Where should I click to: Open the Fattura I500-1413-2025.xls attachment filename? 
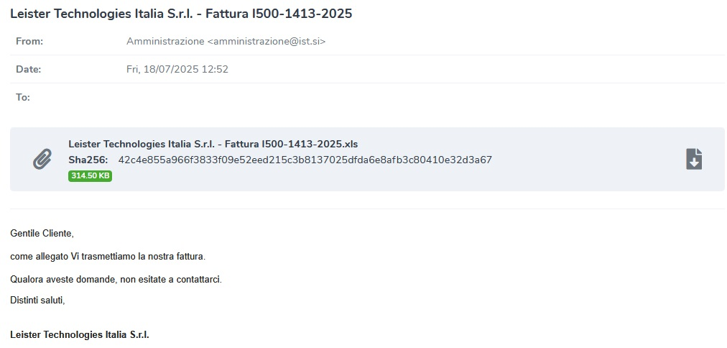tap(213, 144)
